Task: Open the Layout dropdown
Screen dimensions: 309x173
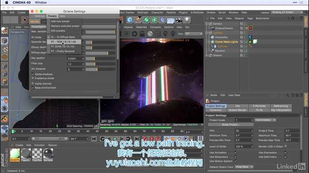Action: [287, 12]
